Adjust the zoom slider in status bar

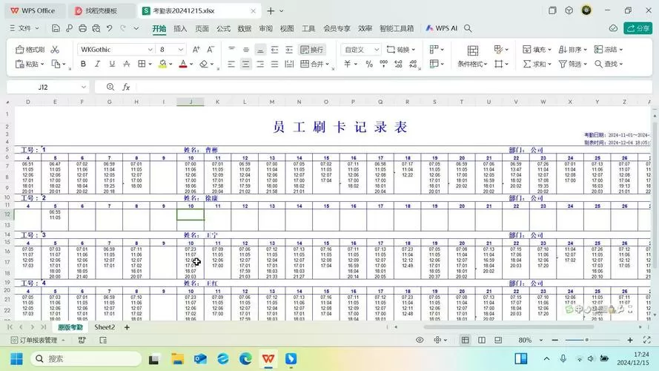pos(592,340)
